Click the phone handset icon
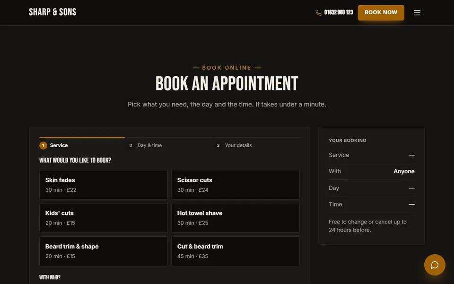Image resolution: width=454 pixels, height=284 pixels. tap(318, 13)
